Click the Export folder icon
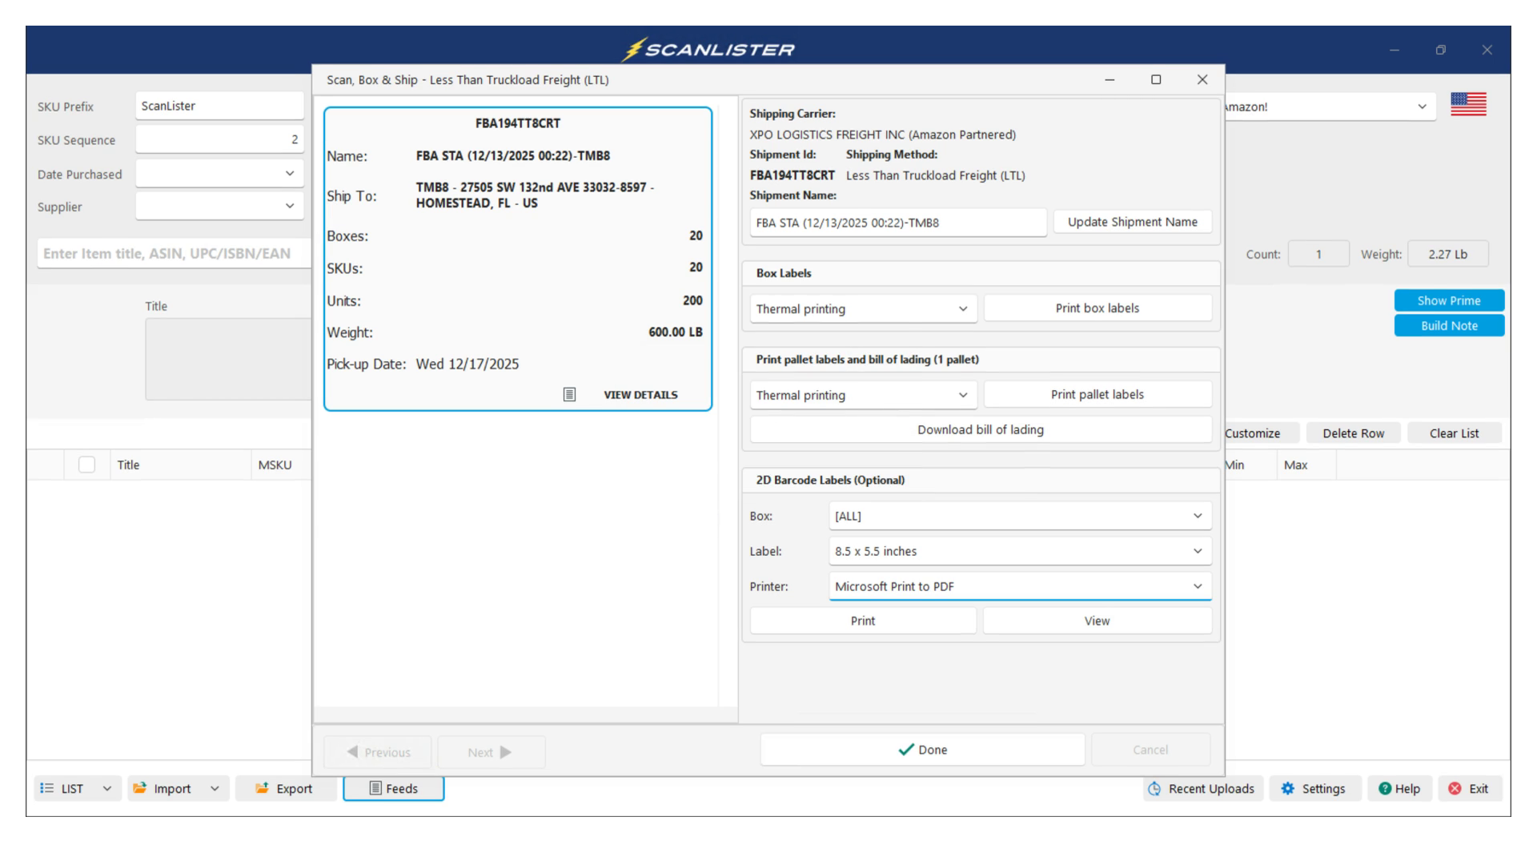Screen dimensions: 1537x865 click(262, 788)
